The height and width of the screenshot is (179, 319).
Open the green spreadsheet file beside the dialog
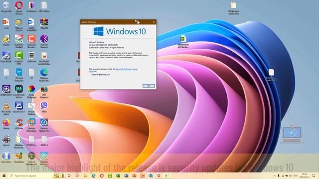point(183,42)
